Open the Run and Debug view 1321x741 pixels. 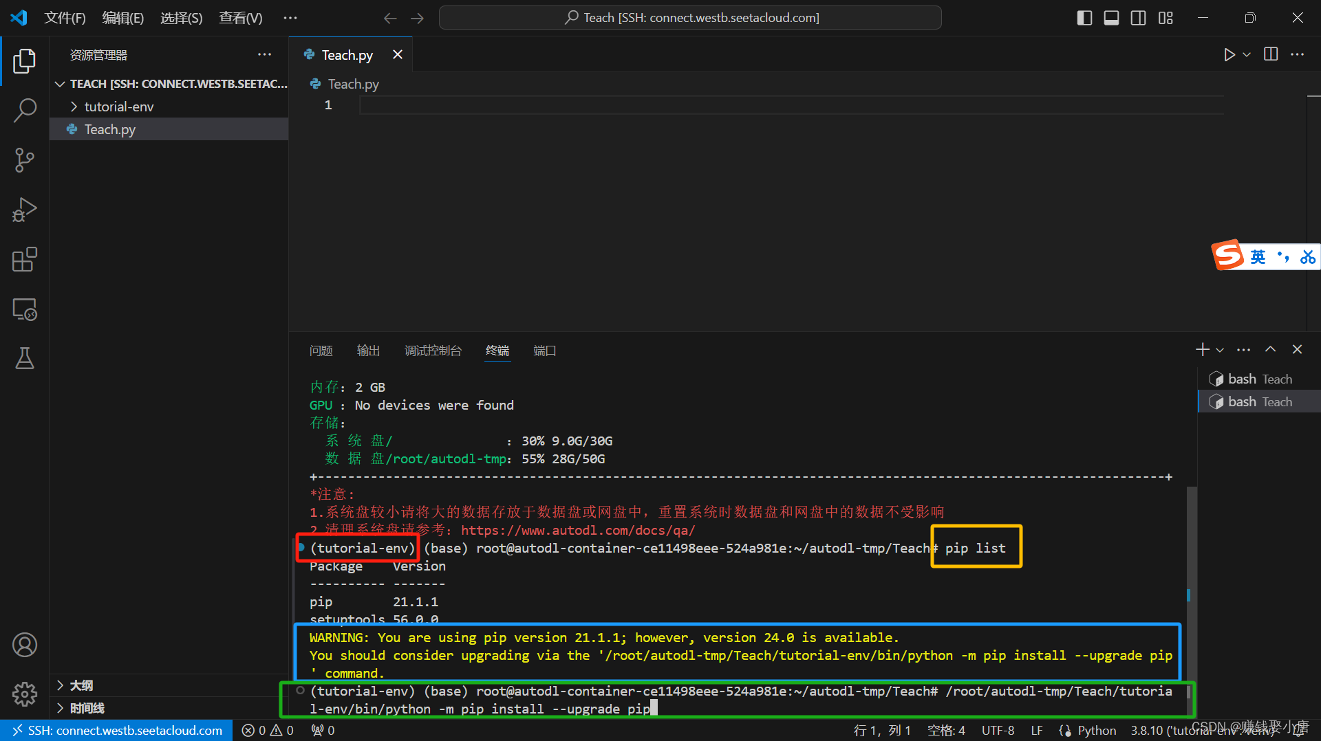(25, 210)
